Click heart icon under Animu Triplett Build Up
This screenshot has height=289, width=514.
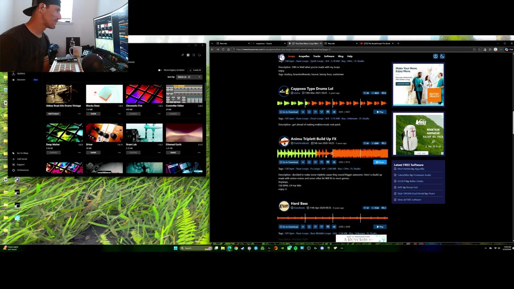(322, 162)
